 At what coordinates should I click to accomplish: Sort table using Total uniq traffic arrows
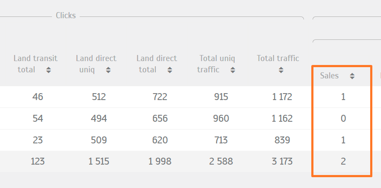pos(233,70)
